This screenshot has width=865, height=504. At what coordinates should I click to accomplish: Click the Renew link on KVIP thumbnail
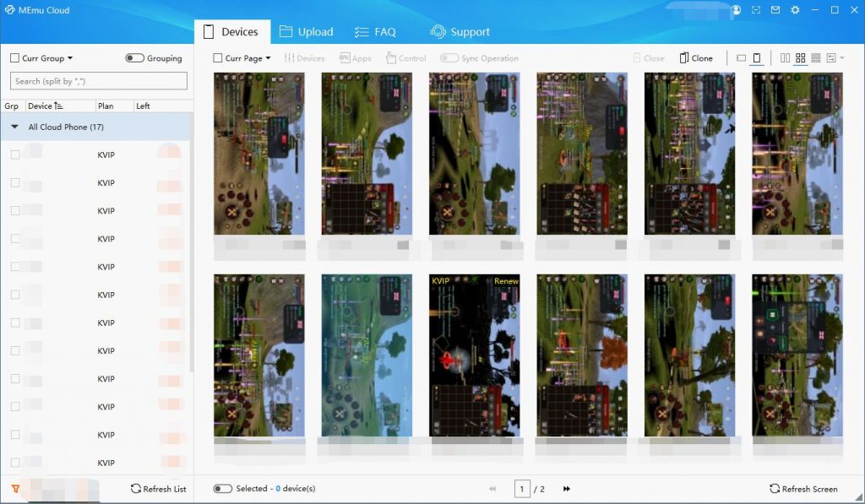coord(506,280)
